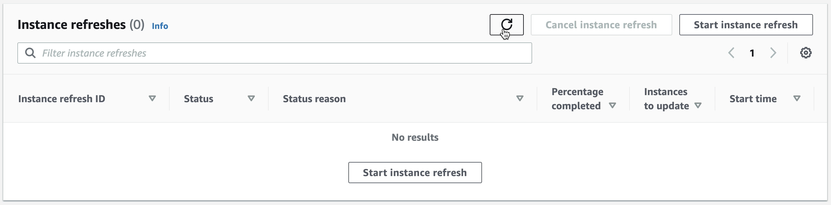The width and height of the screenshot is (831, 205).
Task: Select page number 1
Action: [x=752, y=53]
